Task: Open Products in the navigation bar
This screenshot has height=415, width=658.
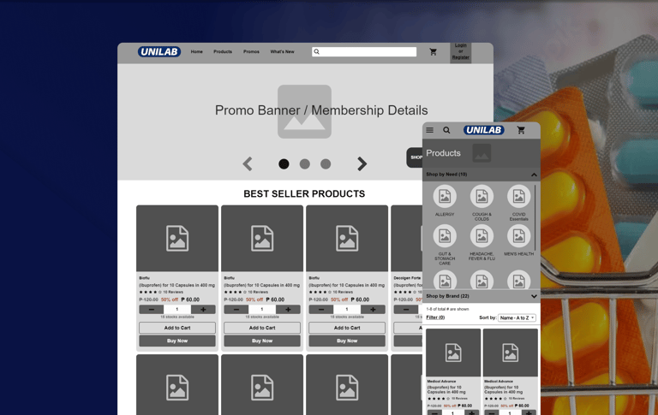Action: [x=223, y=51]
